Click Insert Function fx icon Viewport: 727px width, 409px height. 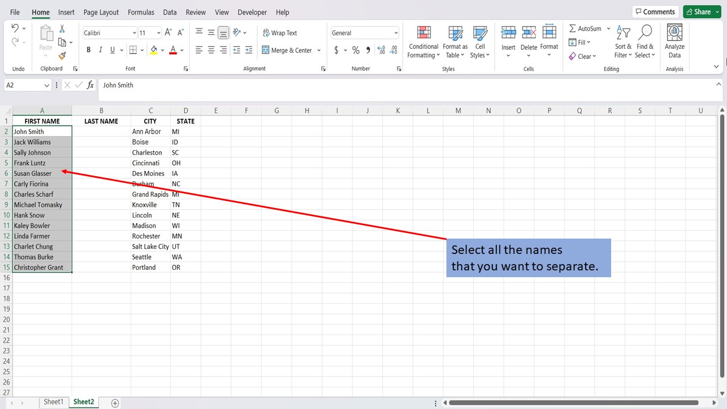[x=90, y=85]
